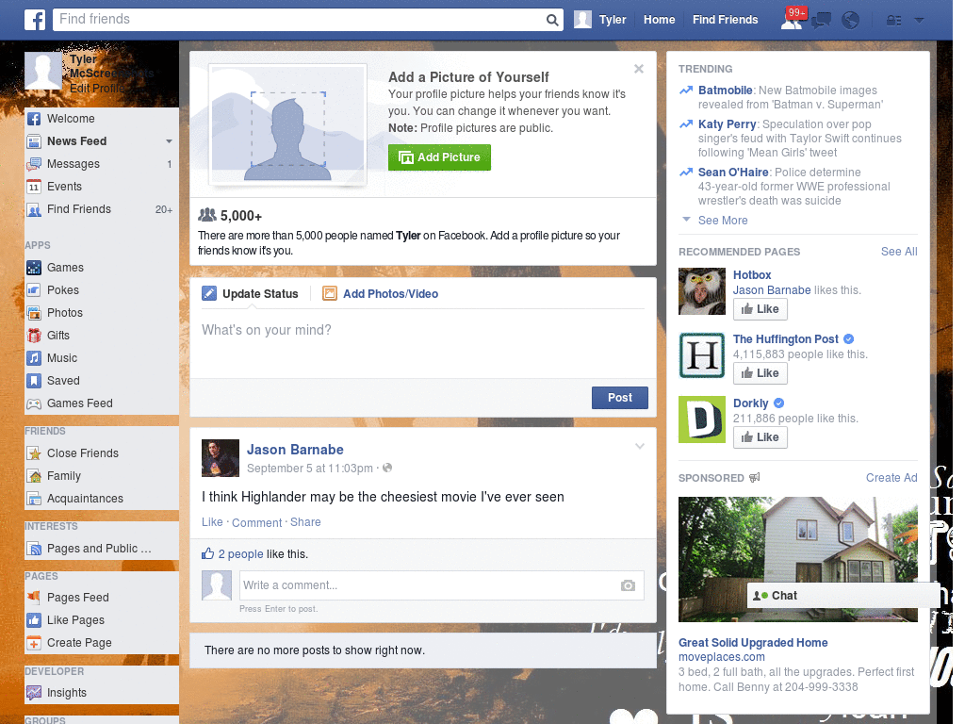Expand the account menu arrow in top bar
This screenshot has width=965, height=724.
pos(920,21)
